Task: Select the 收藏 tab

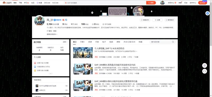Action: tap(140, 42)
